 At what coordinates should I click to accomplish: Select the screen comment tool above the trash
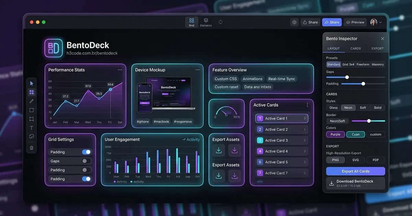32,136
